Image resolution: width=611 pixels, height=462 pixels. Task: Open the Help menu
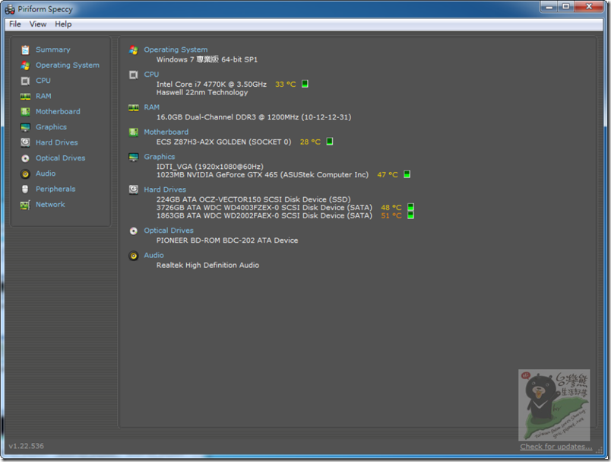(x=63, y=24)
